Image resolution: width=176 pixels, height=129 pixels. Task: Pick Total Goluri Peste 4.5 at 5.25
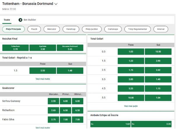(131, 89)
